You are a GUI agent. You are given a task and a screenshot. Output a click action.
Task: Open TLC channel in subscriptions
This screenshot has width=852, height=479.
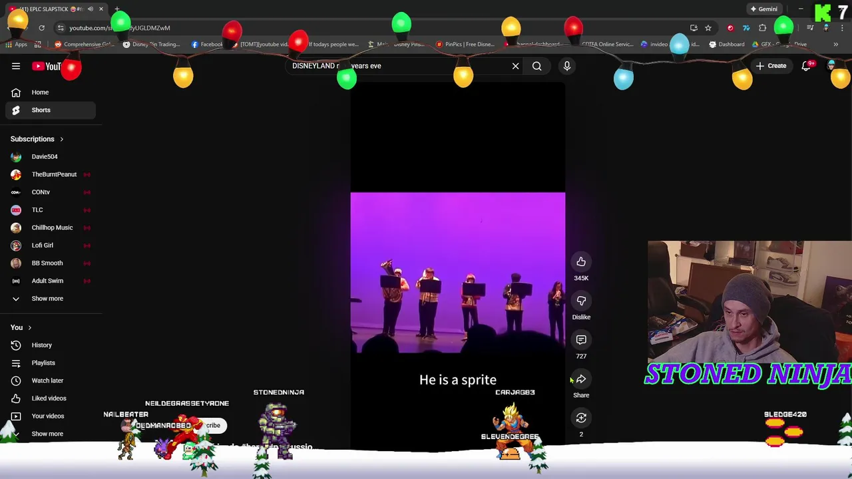50,210
